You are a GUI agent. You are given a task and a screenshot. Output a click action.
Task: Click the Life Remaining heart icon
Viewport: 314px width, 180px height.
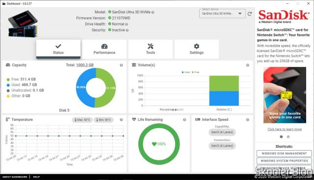pos(134,119)
